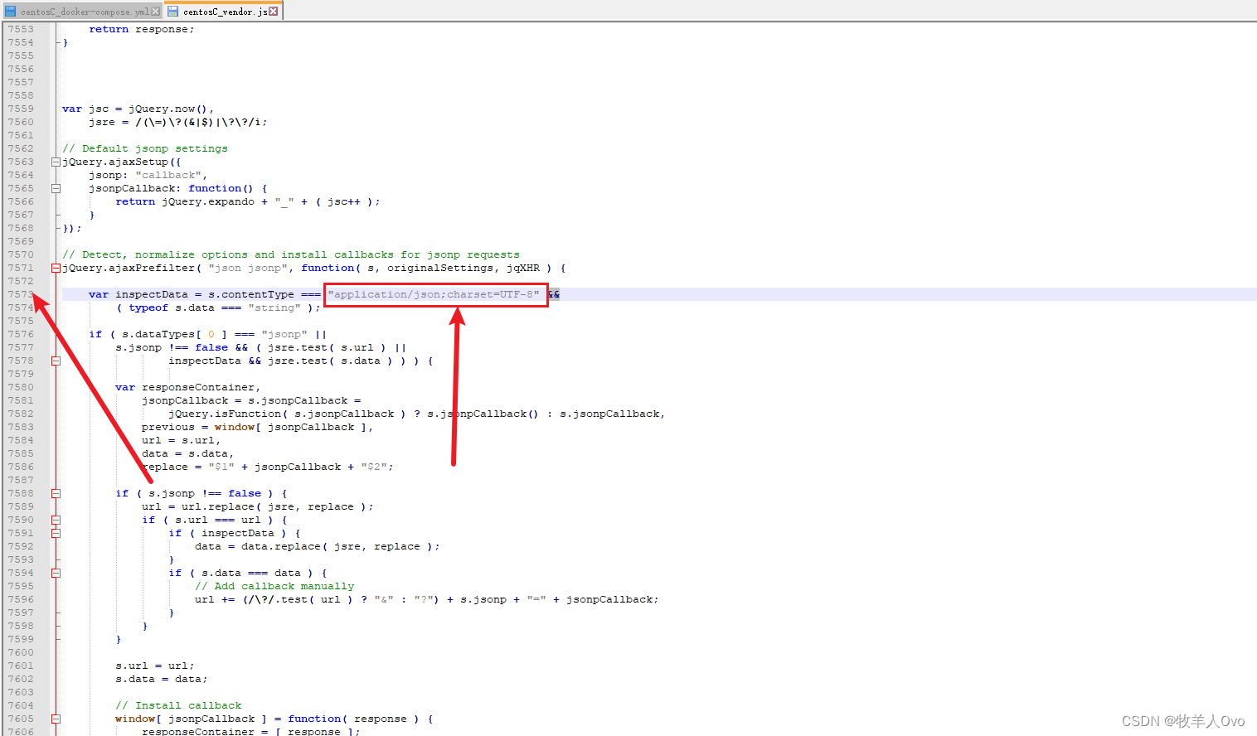Screen dimensions: 1257x736
Task: Collapse the inspectData if block
Action: point(55,533)
